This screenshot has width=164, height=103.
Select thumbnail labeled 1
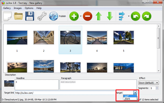[x=17, y=38]
